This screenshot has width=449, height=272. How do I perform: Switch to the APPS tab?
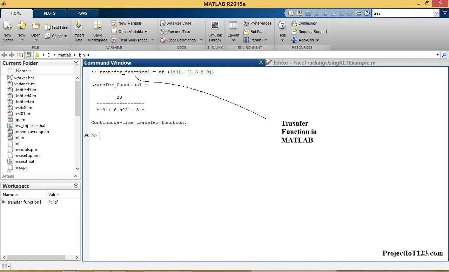pyautogui.click(x=83, y=13)
